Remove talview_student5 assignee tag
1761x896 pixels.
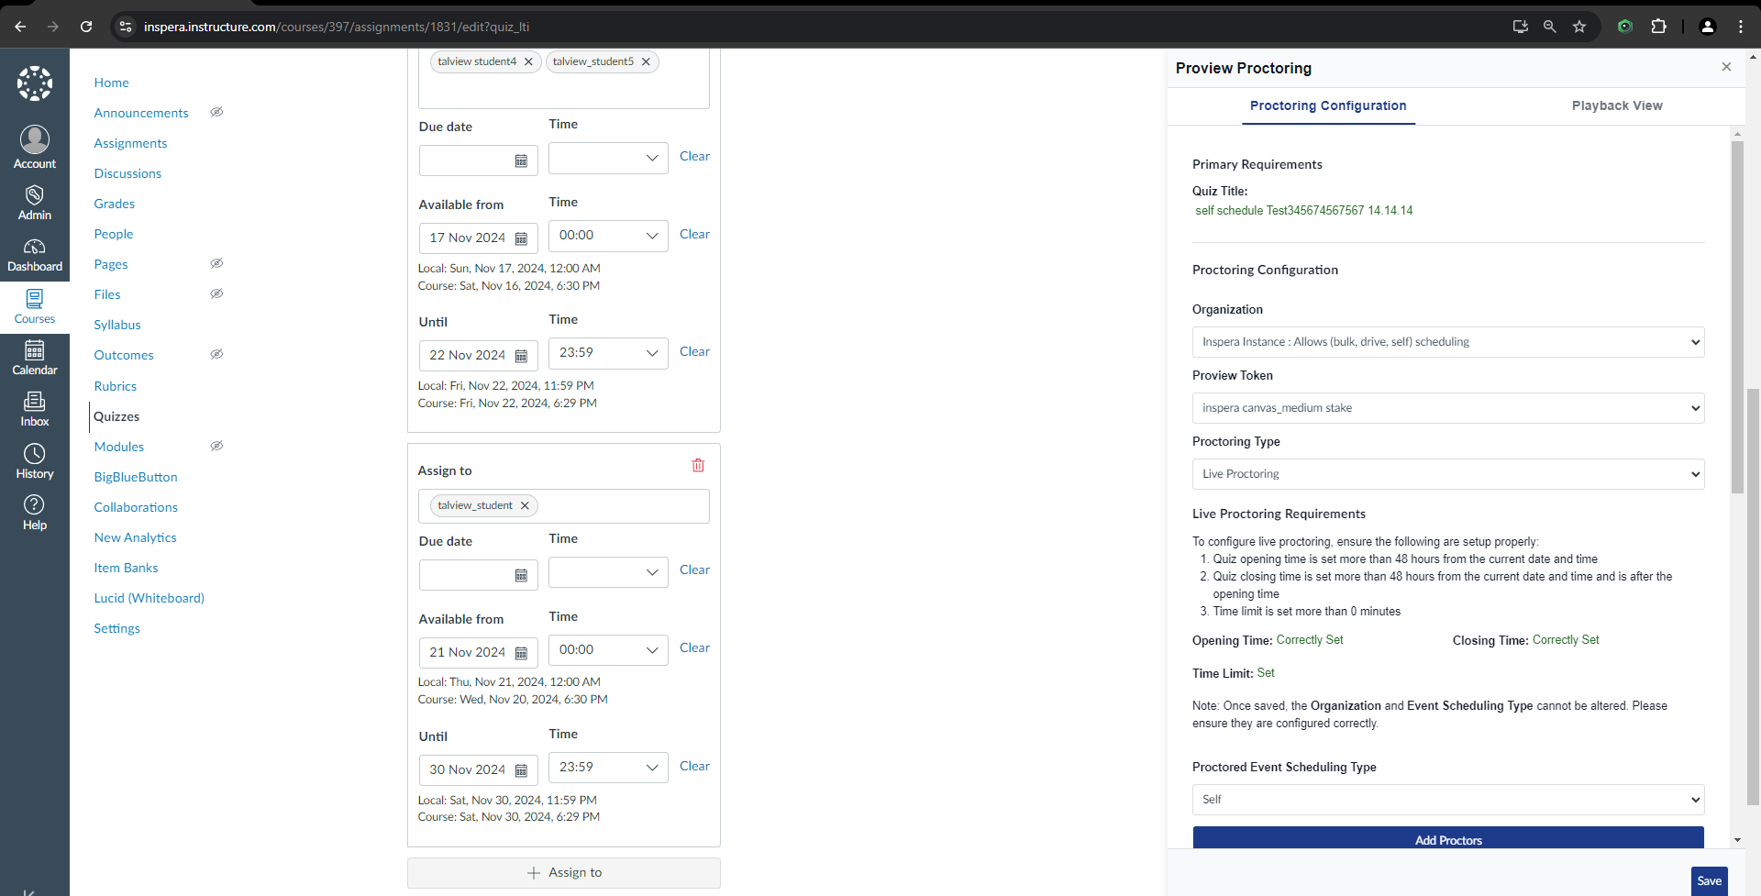646,61
